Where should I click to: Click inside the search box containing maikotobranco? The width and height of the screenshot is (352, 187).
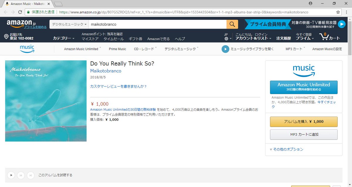[157, 24]
